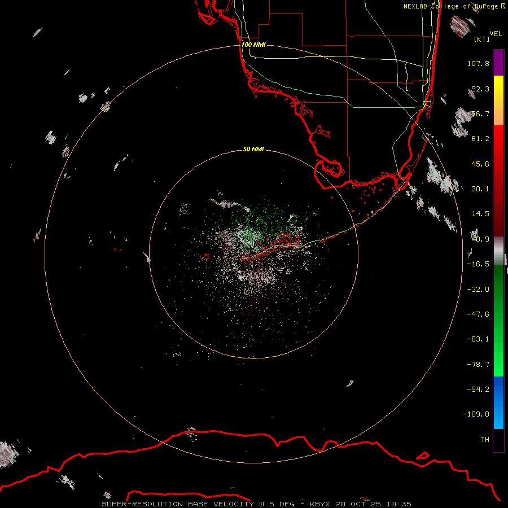Click the VEL legend title
Image resolution: width=508 pixels, height=508 pixels.
496,33
